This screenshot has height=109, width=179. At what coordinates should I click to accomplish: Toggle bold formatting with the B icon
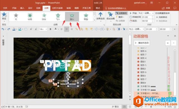click(50, 29)
